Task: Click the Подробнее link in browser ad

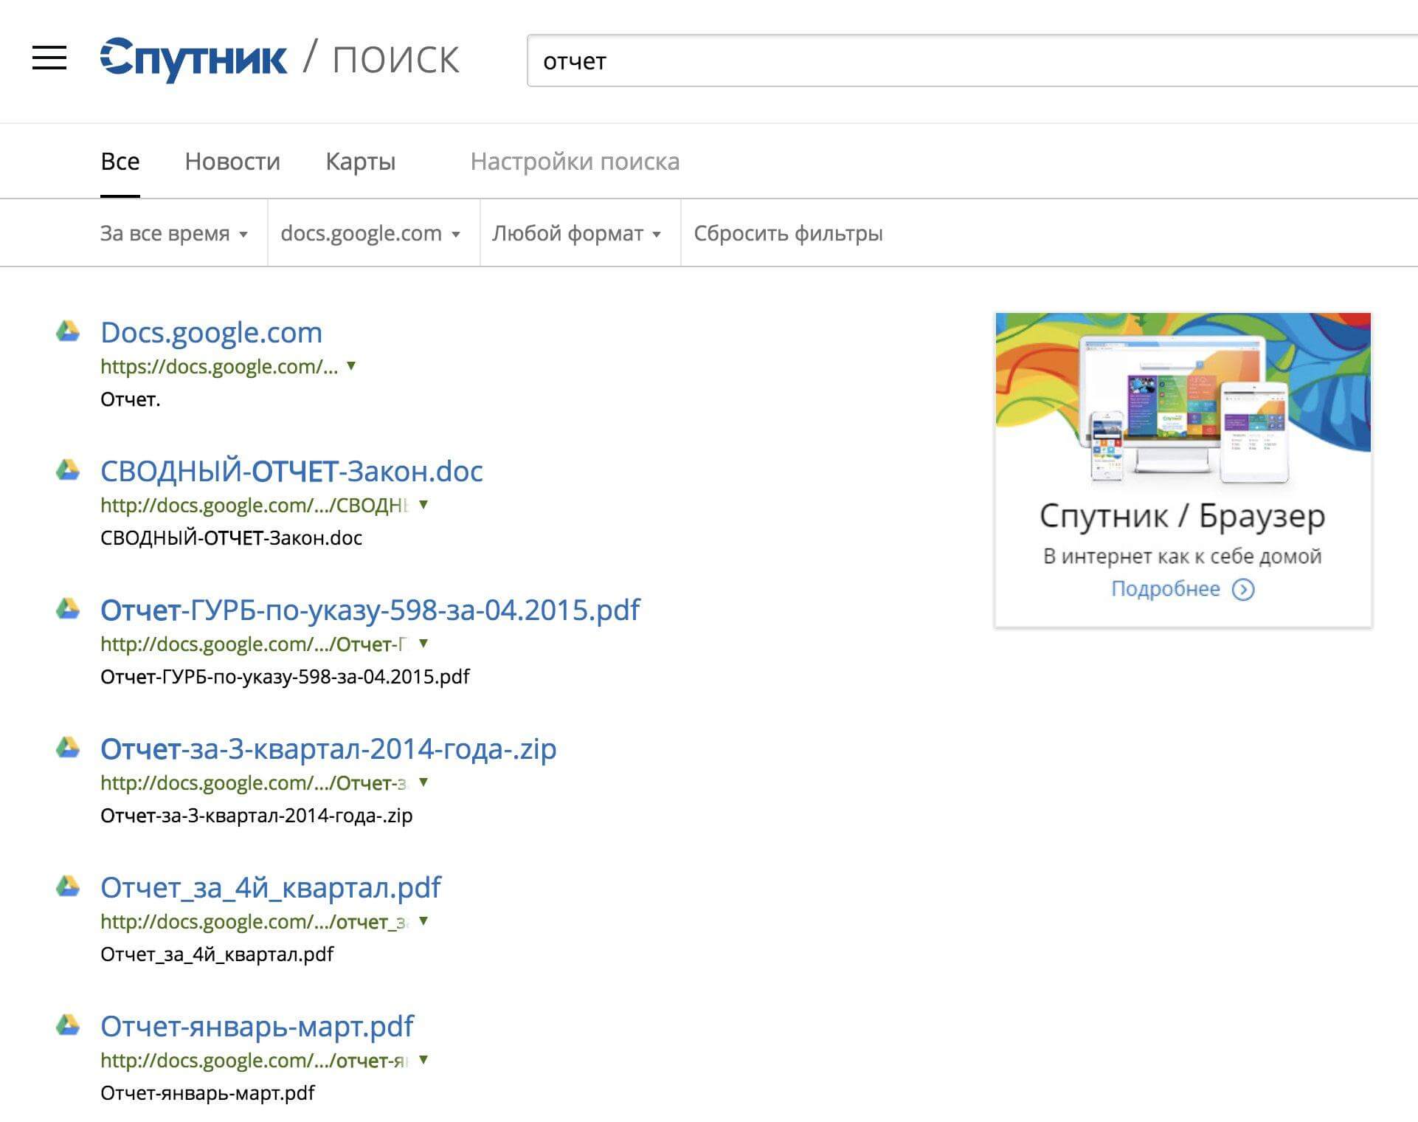Action: tap(1166, 589)
